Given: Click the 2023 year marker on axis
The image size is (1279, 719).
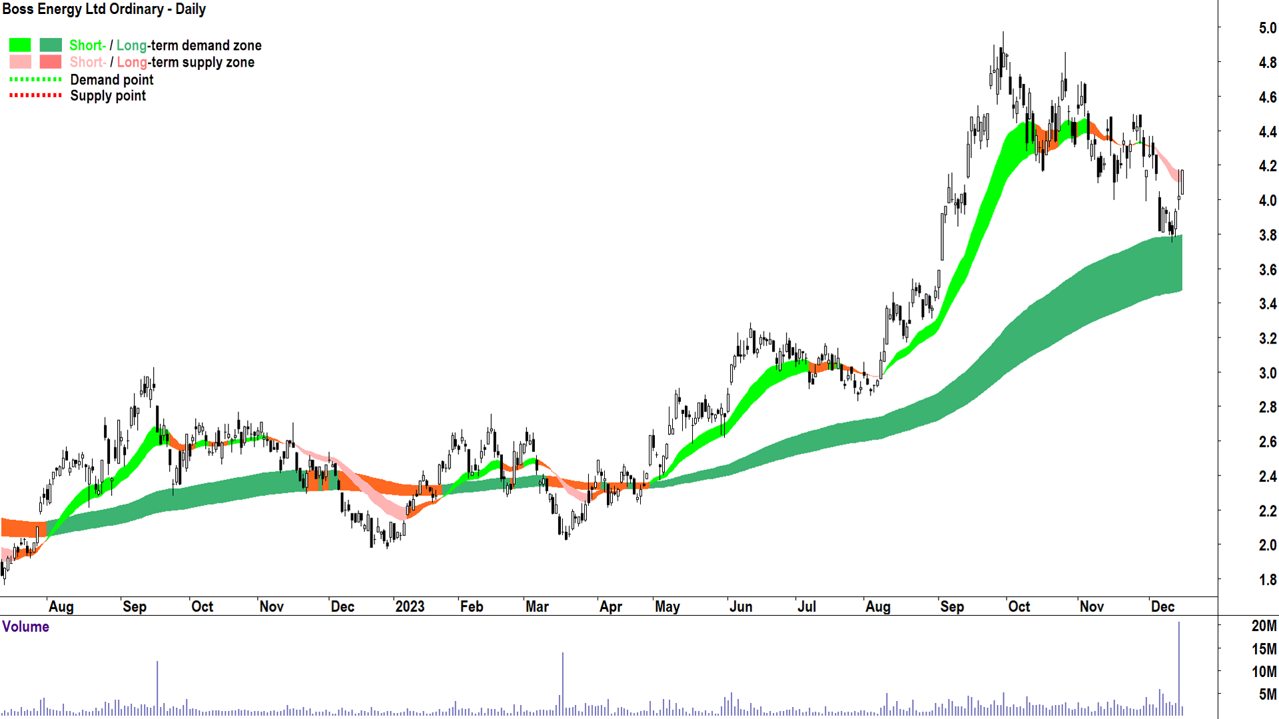Looking at the screenshot, I should tap(409, 606).
